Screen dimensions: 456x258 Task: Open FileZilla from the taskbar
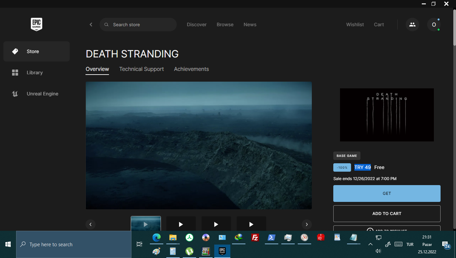tap(255, 238)
